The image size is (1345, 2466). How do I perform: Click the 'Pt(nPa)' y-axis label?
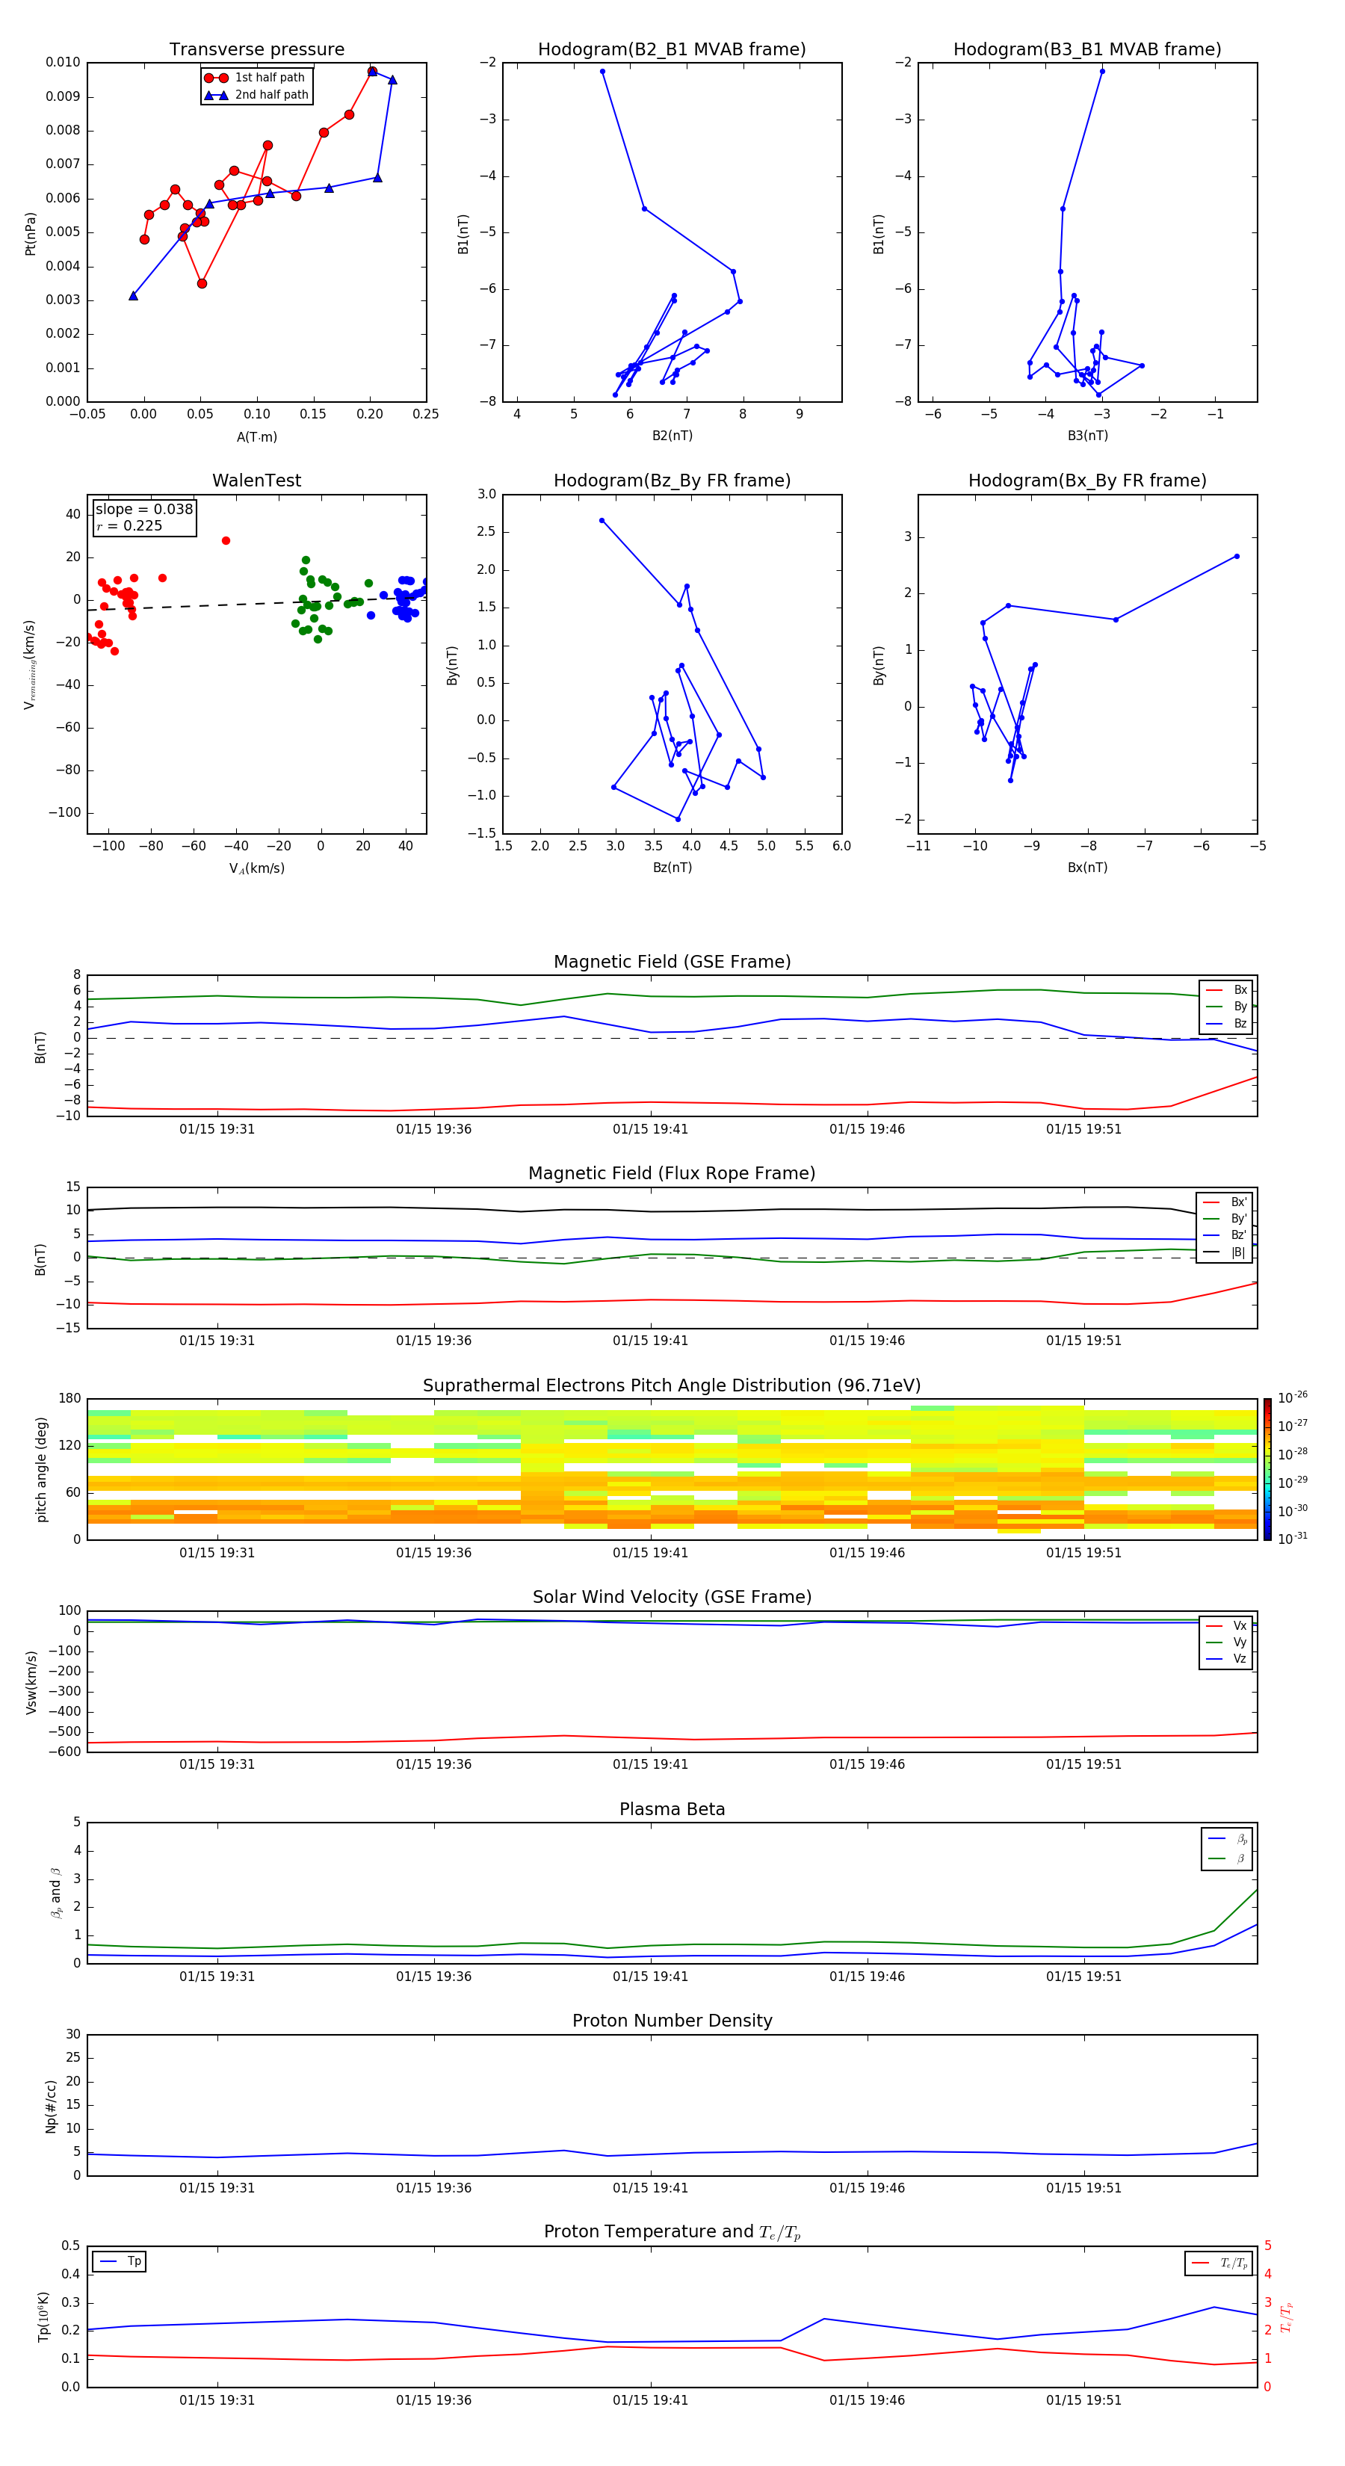click(x=31, y=234)
